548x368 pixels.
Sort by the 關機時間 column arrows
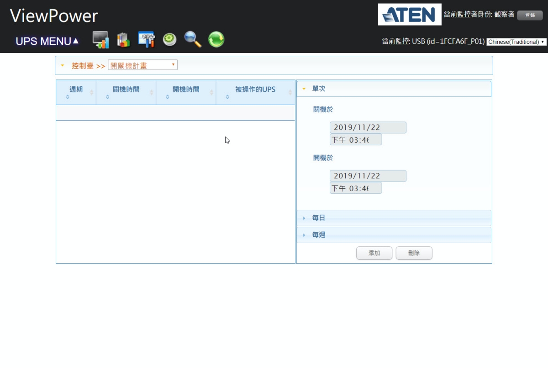108,97
